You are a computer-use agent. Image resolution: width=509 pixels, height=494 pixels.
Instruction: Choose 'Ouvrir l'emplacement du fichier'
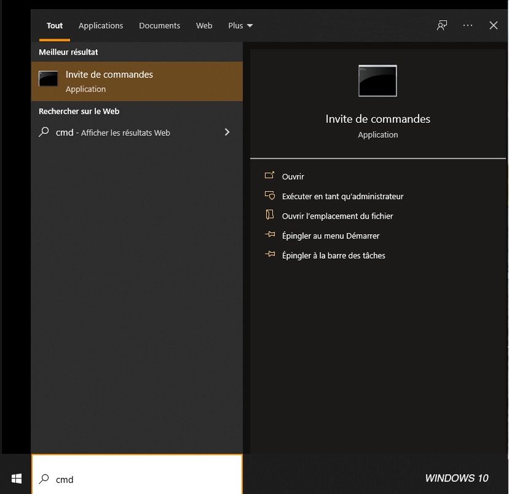[337, 216]
